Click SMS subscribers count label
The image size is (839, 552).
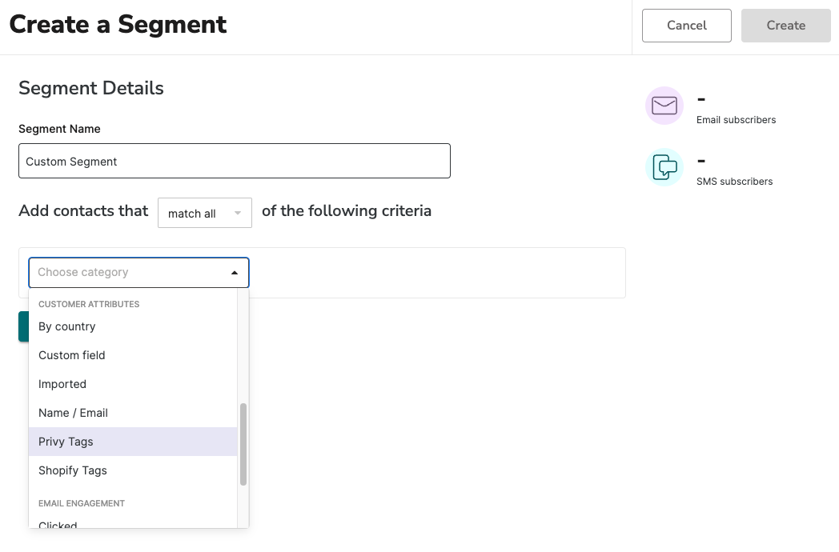(734, 182)
